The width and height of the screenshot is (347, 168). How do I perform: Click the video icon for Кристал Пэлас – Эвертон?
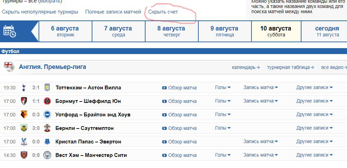point(164,142)
